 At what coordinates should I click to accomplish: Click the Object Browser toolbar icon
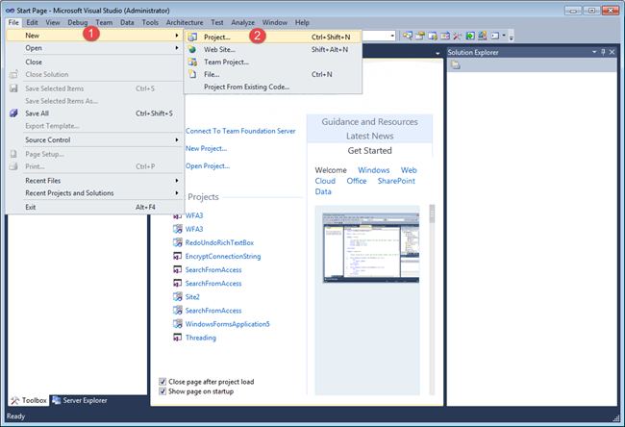[445, 36]
